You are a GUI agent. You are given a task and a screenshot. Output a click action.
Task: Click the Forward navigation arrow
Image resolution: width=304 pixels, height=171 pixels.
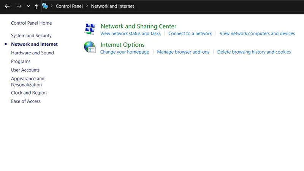pyautogui.click(x=19, y=6)
